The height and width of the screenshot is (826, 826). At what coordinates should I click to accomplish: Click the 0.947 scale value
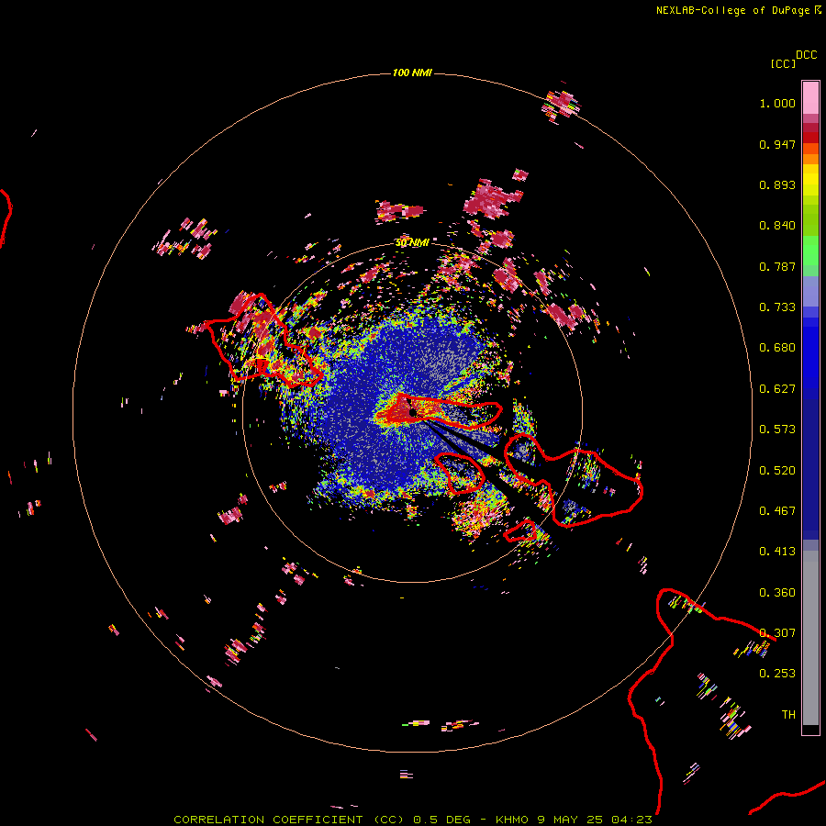[x=777, y=144]
